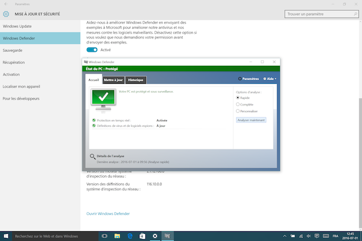Viewport: 362px width, 241px height.
Task: Click the search magnifier in Trouver un paramètre
Action: (x=355, y=14)
